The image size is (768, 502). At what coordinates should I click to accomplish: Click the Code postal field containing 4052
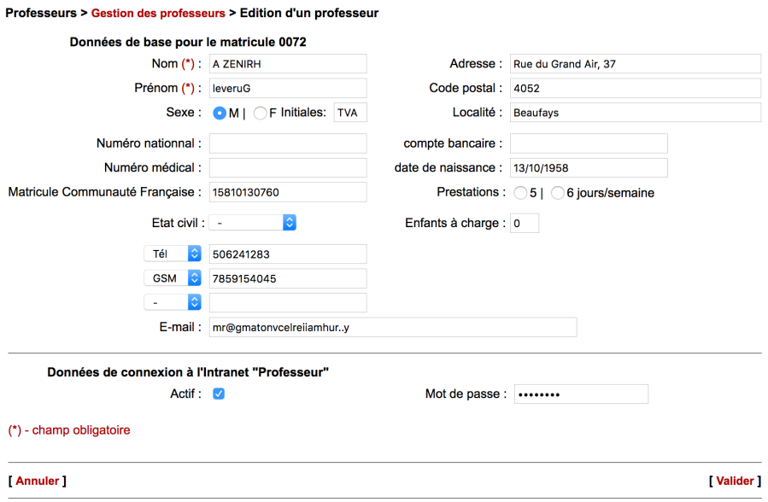coord(636,88)
